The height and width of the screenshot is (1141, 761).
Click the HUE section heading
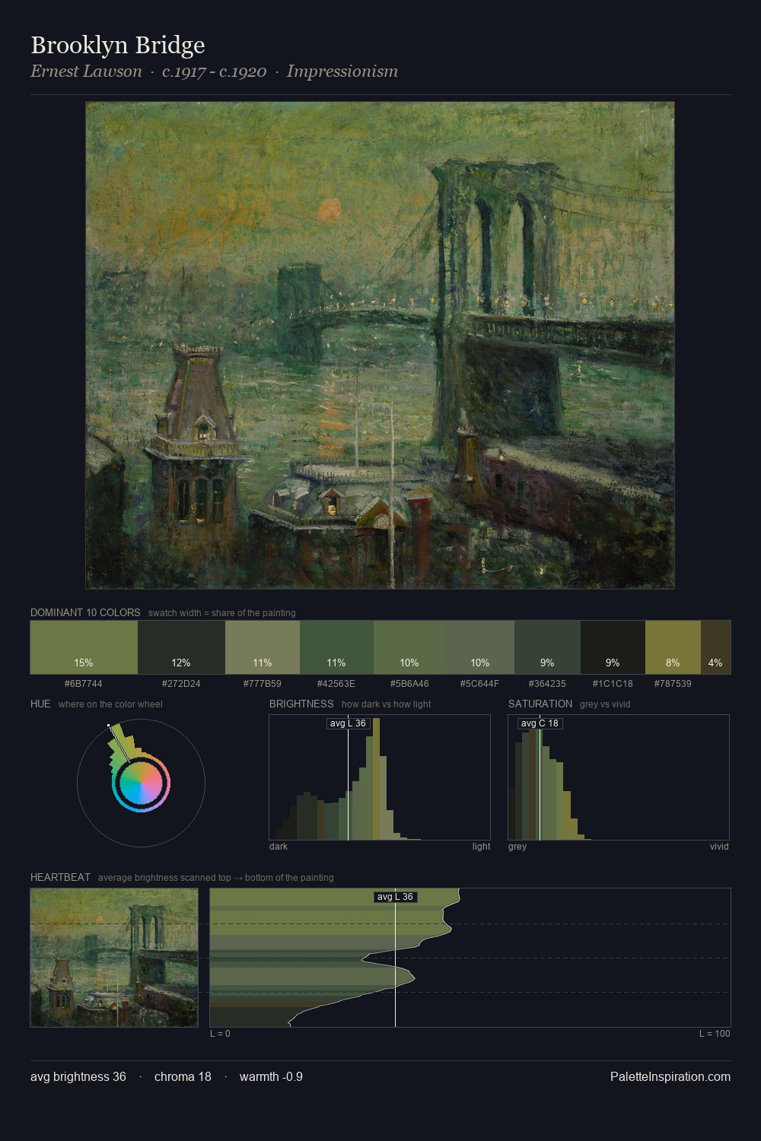[x=40, y=704]
